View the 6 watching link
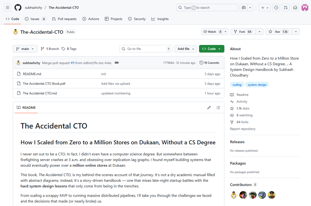This screenshot has height=206, width=311. click(x=241, y=115)
